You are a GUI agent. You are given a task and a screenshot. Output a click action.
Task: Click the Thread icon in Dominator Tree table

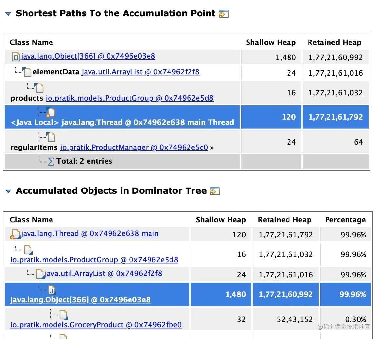tap(15, 234)
